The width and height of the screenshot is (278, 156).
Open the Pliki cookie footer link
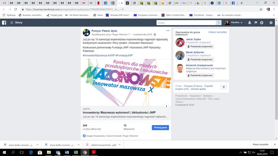214,99
